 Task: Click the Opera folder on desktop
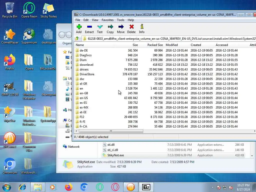coord(29,62)
